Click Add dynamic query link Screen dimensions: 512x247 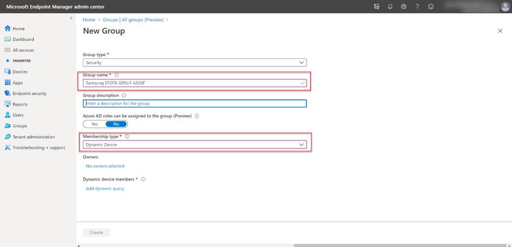(x=105, y=189)
